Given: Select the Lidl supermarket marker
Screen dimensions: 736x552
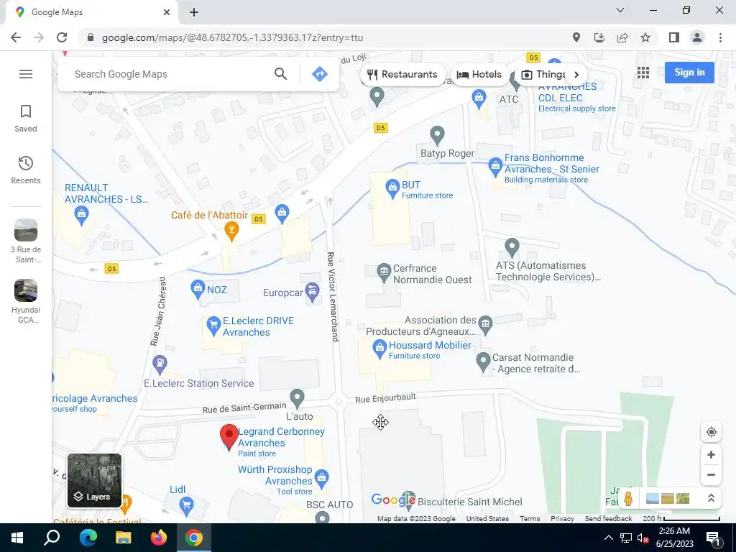Looking at the screenshot, I should pos(186,506).
